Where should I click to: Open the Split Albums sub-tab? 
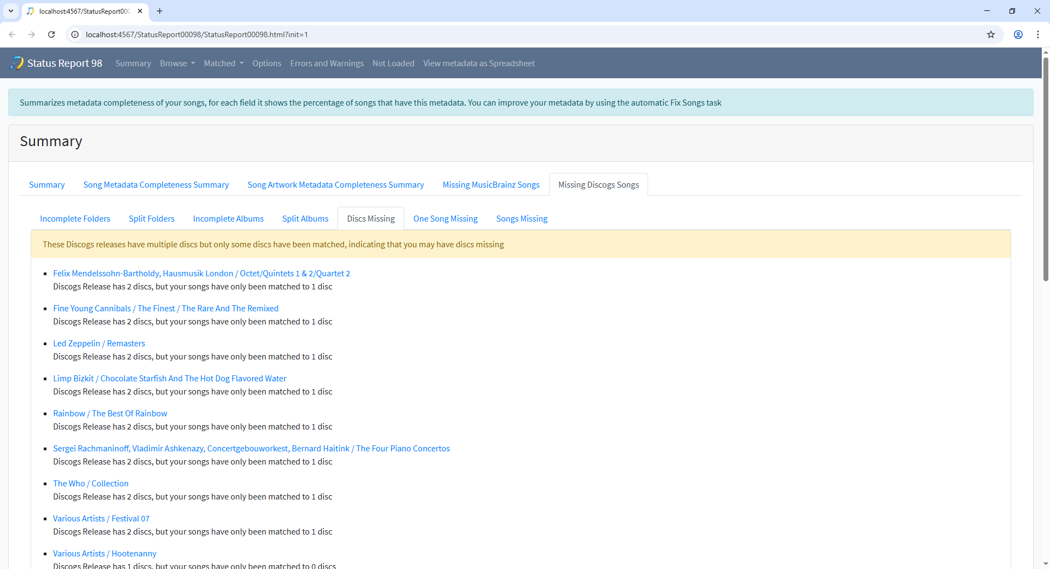click(x=305, y=219)
